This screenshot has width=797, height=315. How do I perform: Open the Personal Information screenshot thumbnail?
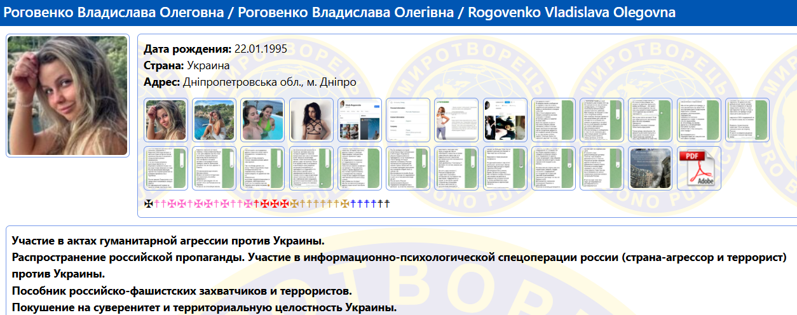click(x=407, y=120)
